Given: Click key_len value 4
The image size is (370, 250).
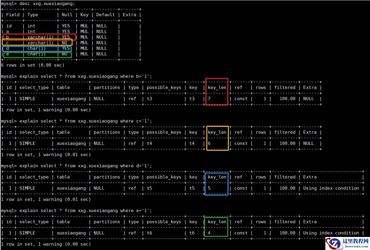Looking at the screenshot, I should coord(209,233).
